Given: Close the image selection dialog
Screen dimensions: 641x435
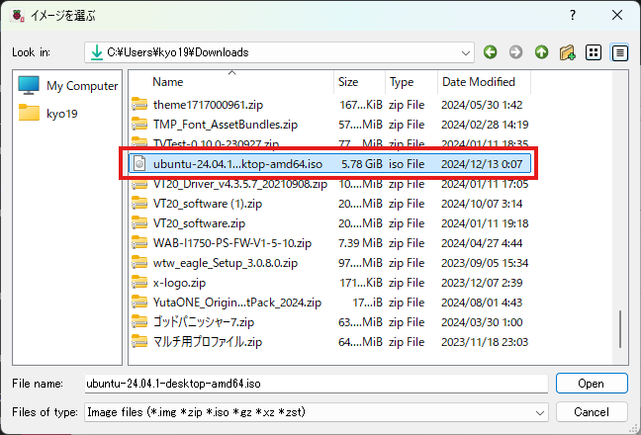Looking at the screenshot, I should click(x=617, y=16).
